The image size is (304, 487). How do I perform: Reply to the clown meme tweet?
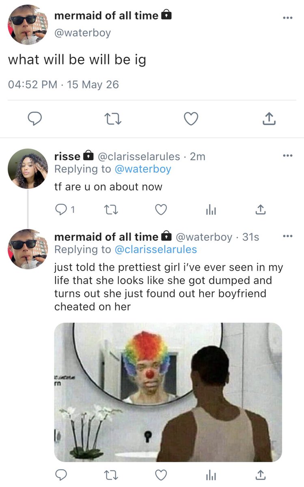60,474
